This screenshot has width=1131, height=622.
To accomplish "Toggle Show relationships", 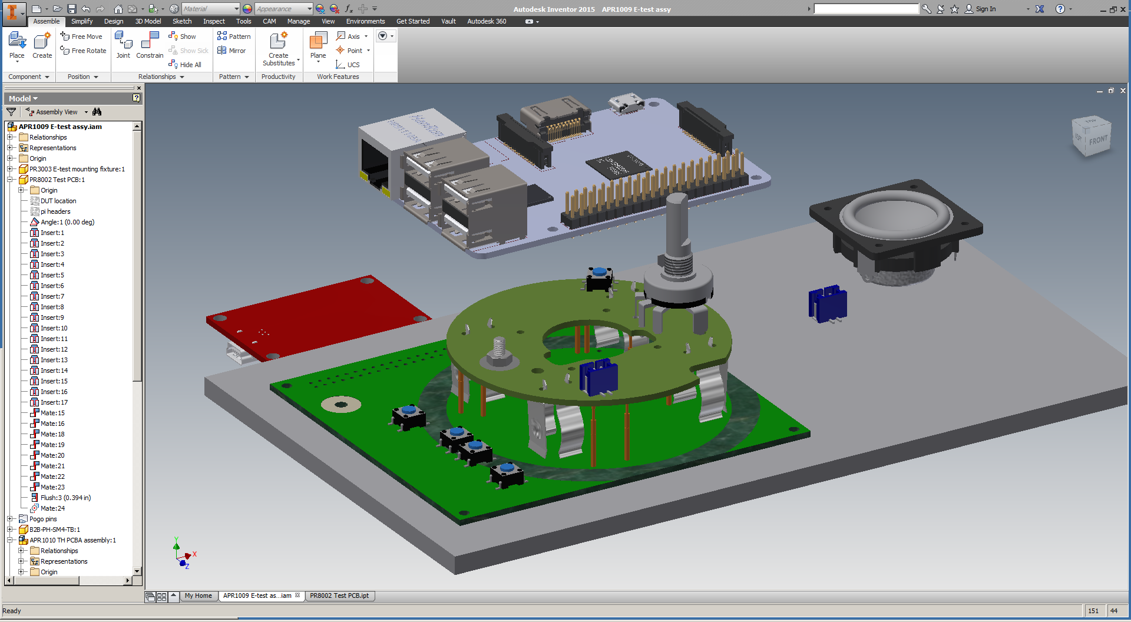I will [183, 37].
